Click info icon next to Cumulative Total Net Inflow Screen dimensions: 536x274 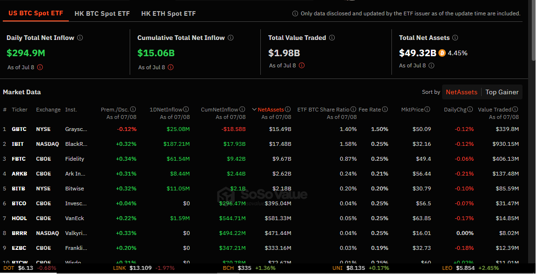pyautogui.click(x=231, y=38)
